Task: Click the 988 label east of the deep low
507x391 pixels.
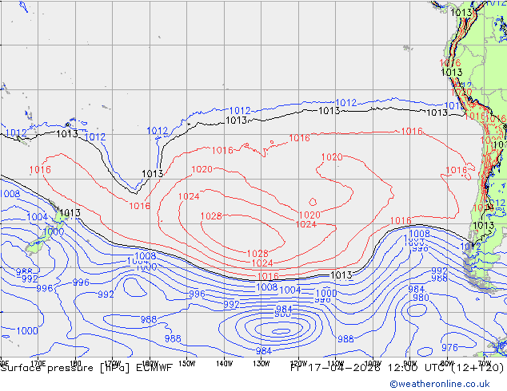Action: click(345, 339)
